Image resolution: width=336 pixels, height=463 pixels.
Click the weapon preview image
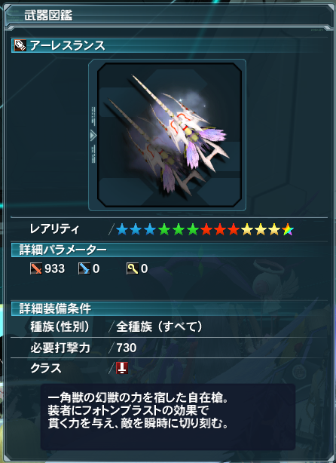pyautogui.click(x=170, y=135)
